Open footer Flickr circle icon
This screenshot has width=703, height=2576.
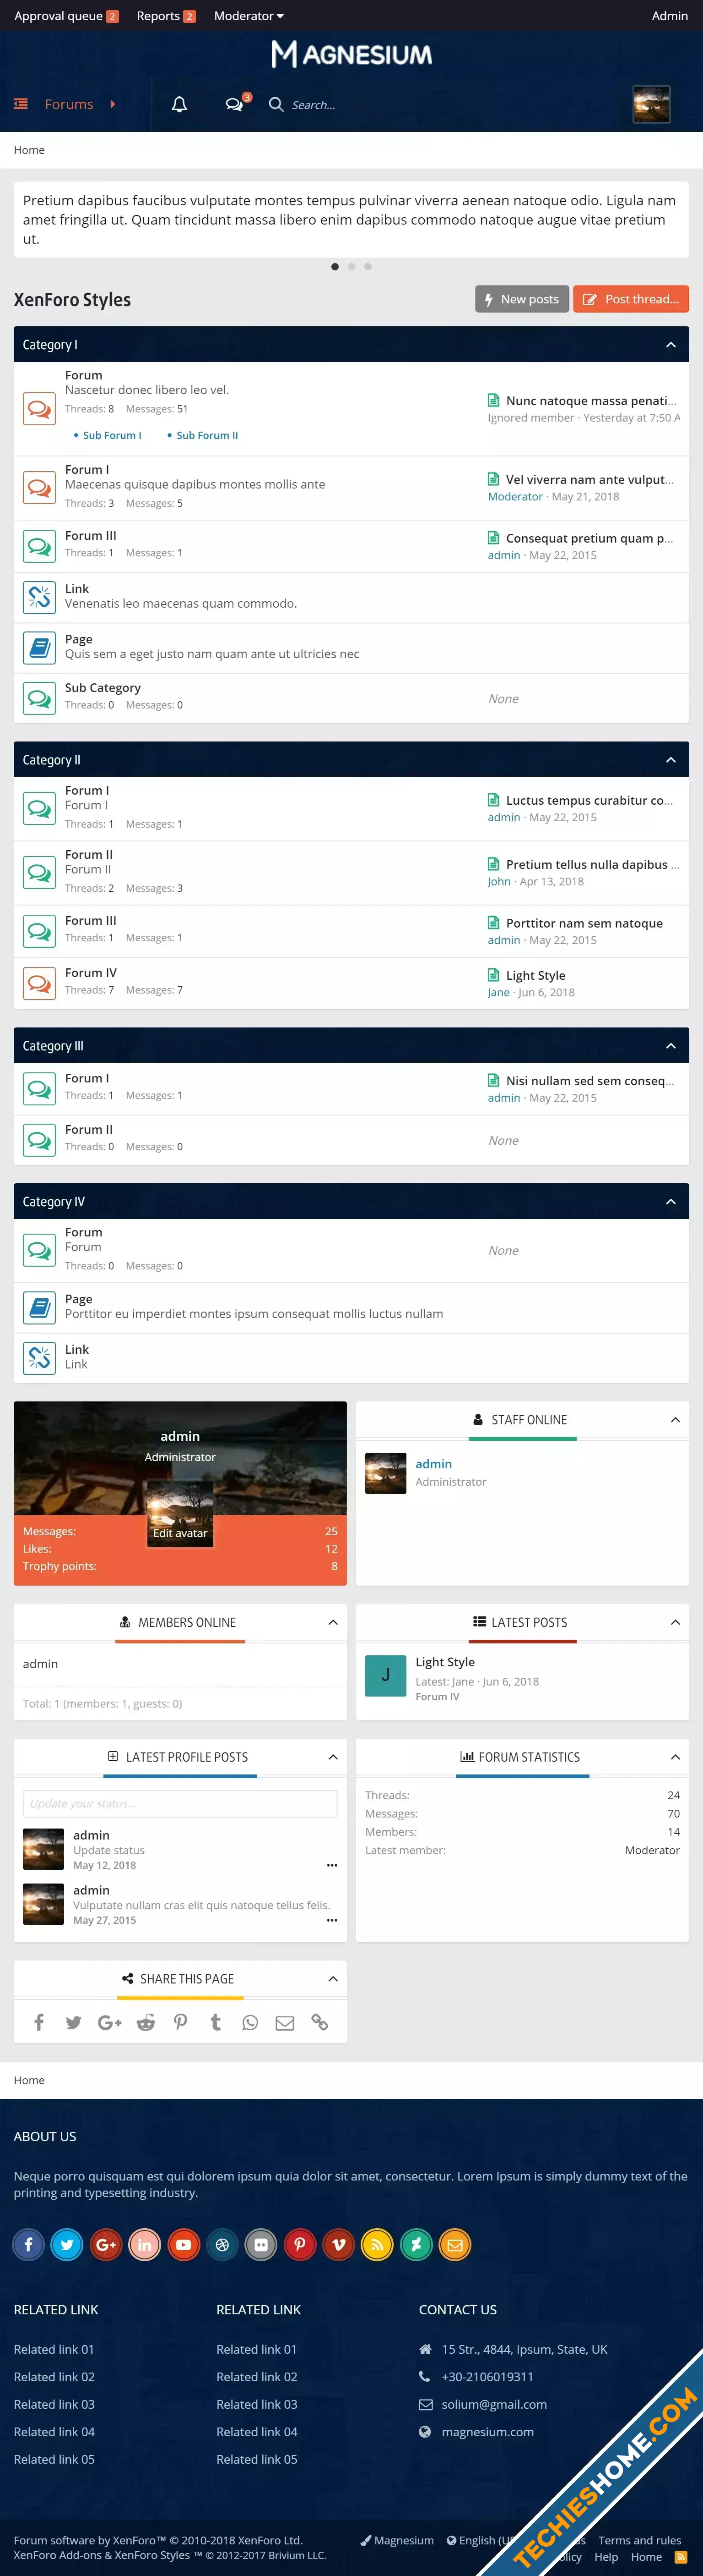(260, 2244)
